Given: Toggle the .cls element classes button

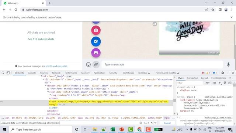Looking at the screenshot, I should [x=214, y=83].
